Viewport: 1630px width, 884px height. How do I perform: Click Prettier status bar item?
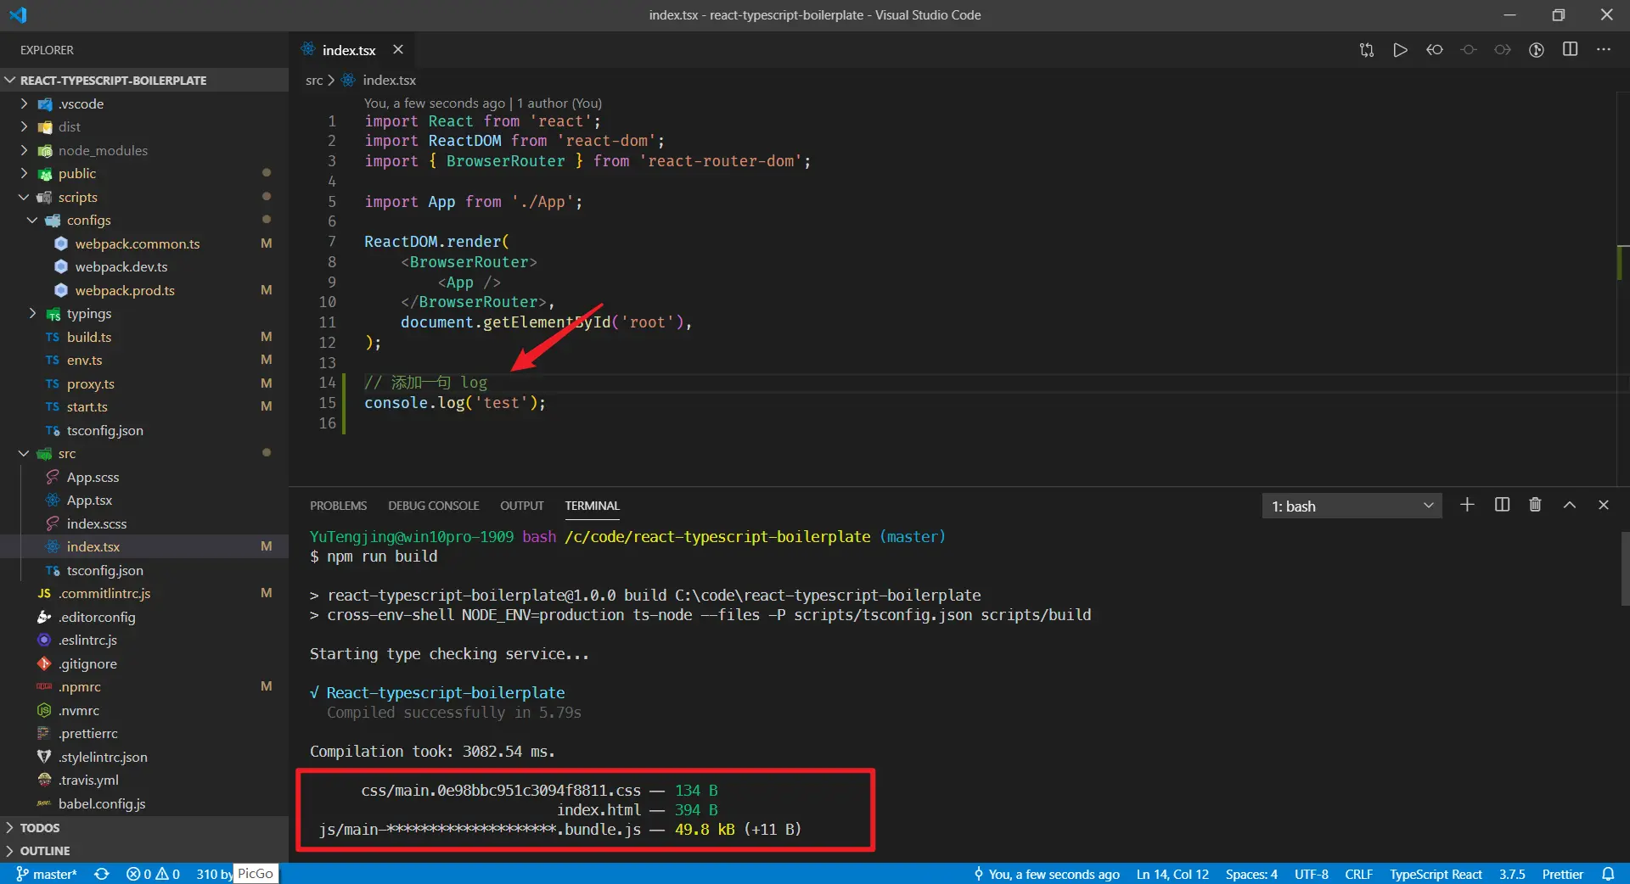1562,874
